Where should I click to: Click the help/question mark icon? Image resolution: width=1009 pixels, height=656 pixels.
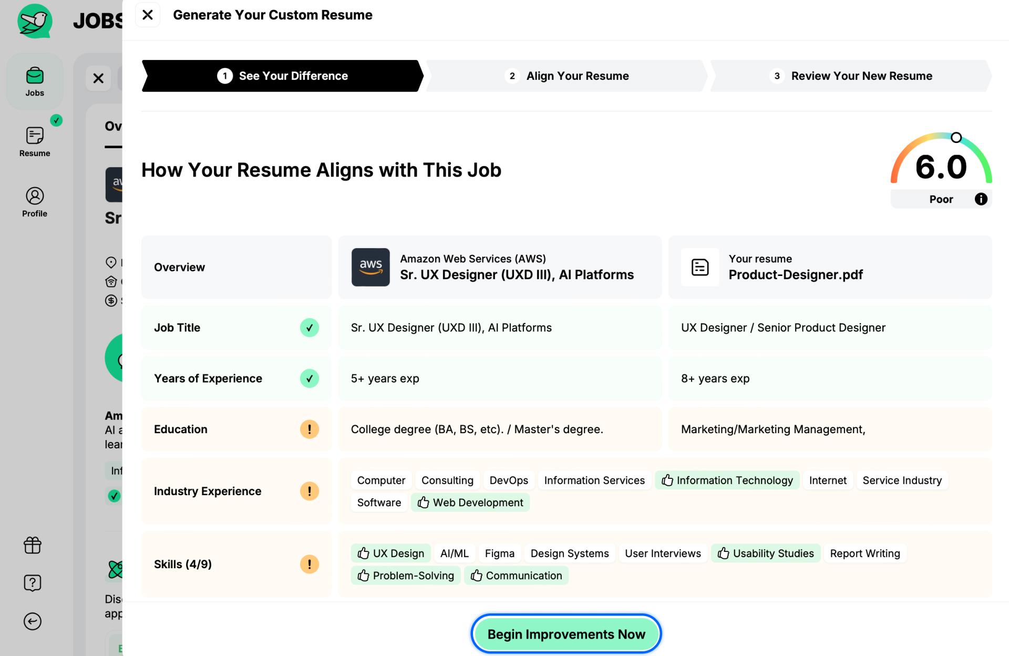tap(35, 583)
